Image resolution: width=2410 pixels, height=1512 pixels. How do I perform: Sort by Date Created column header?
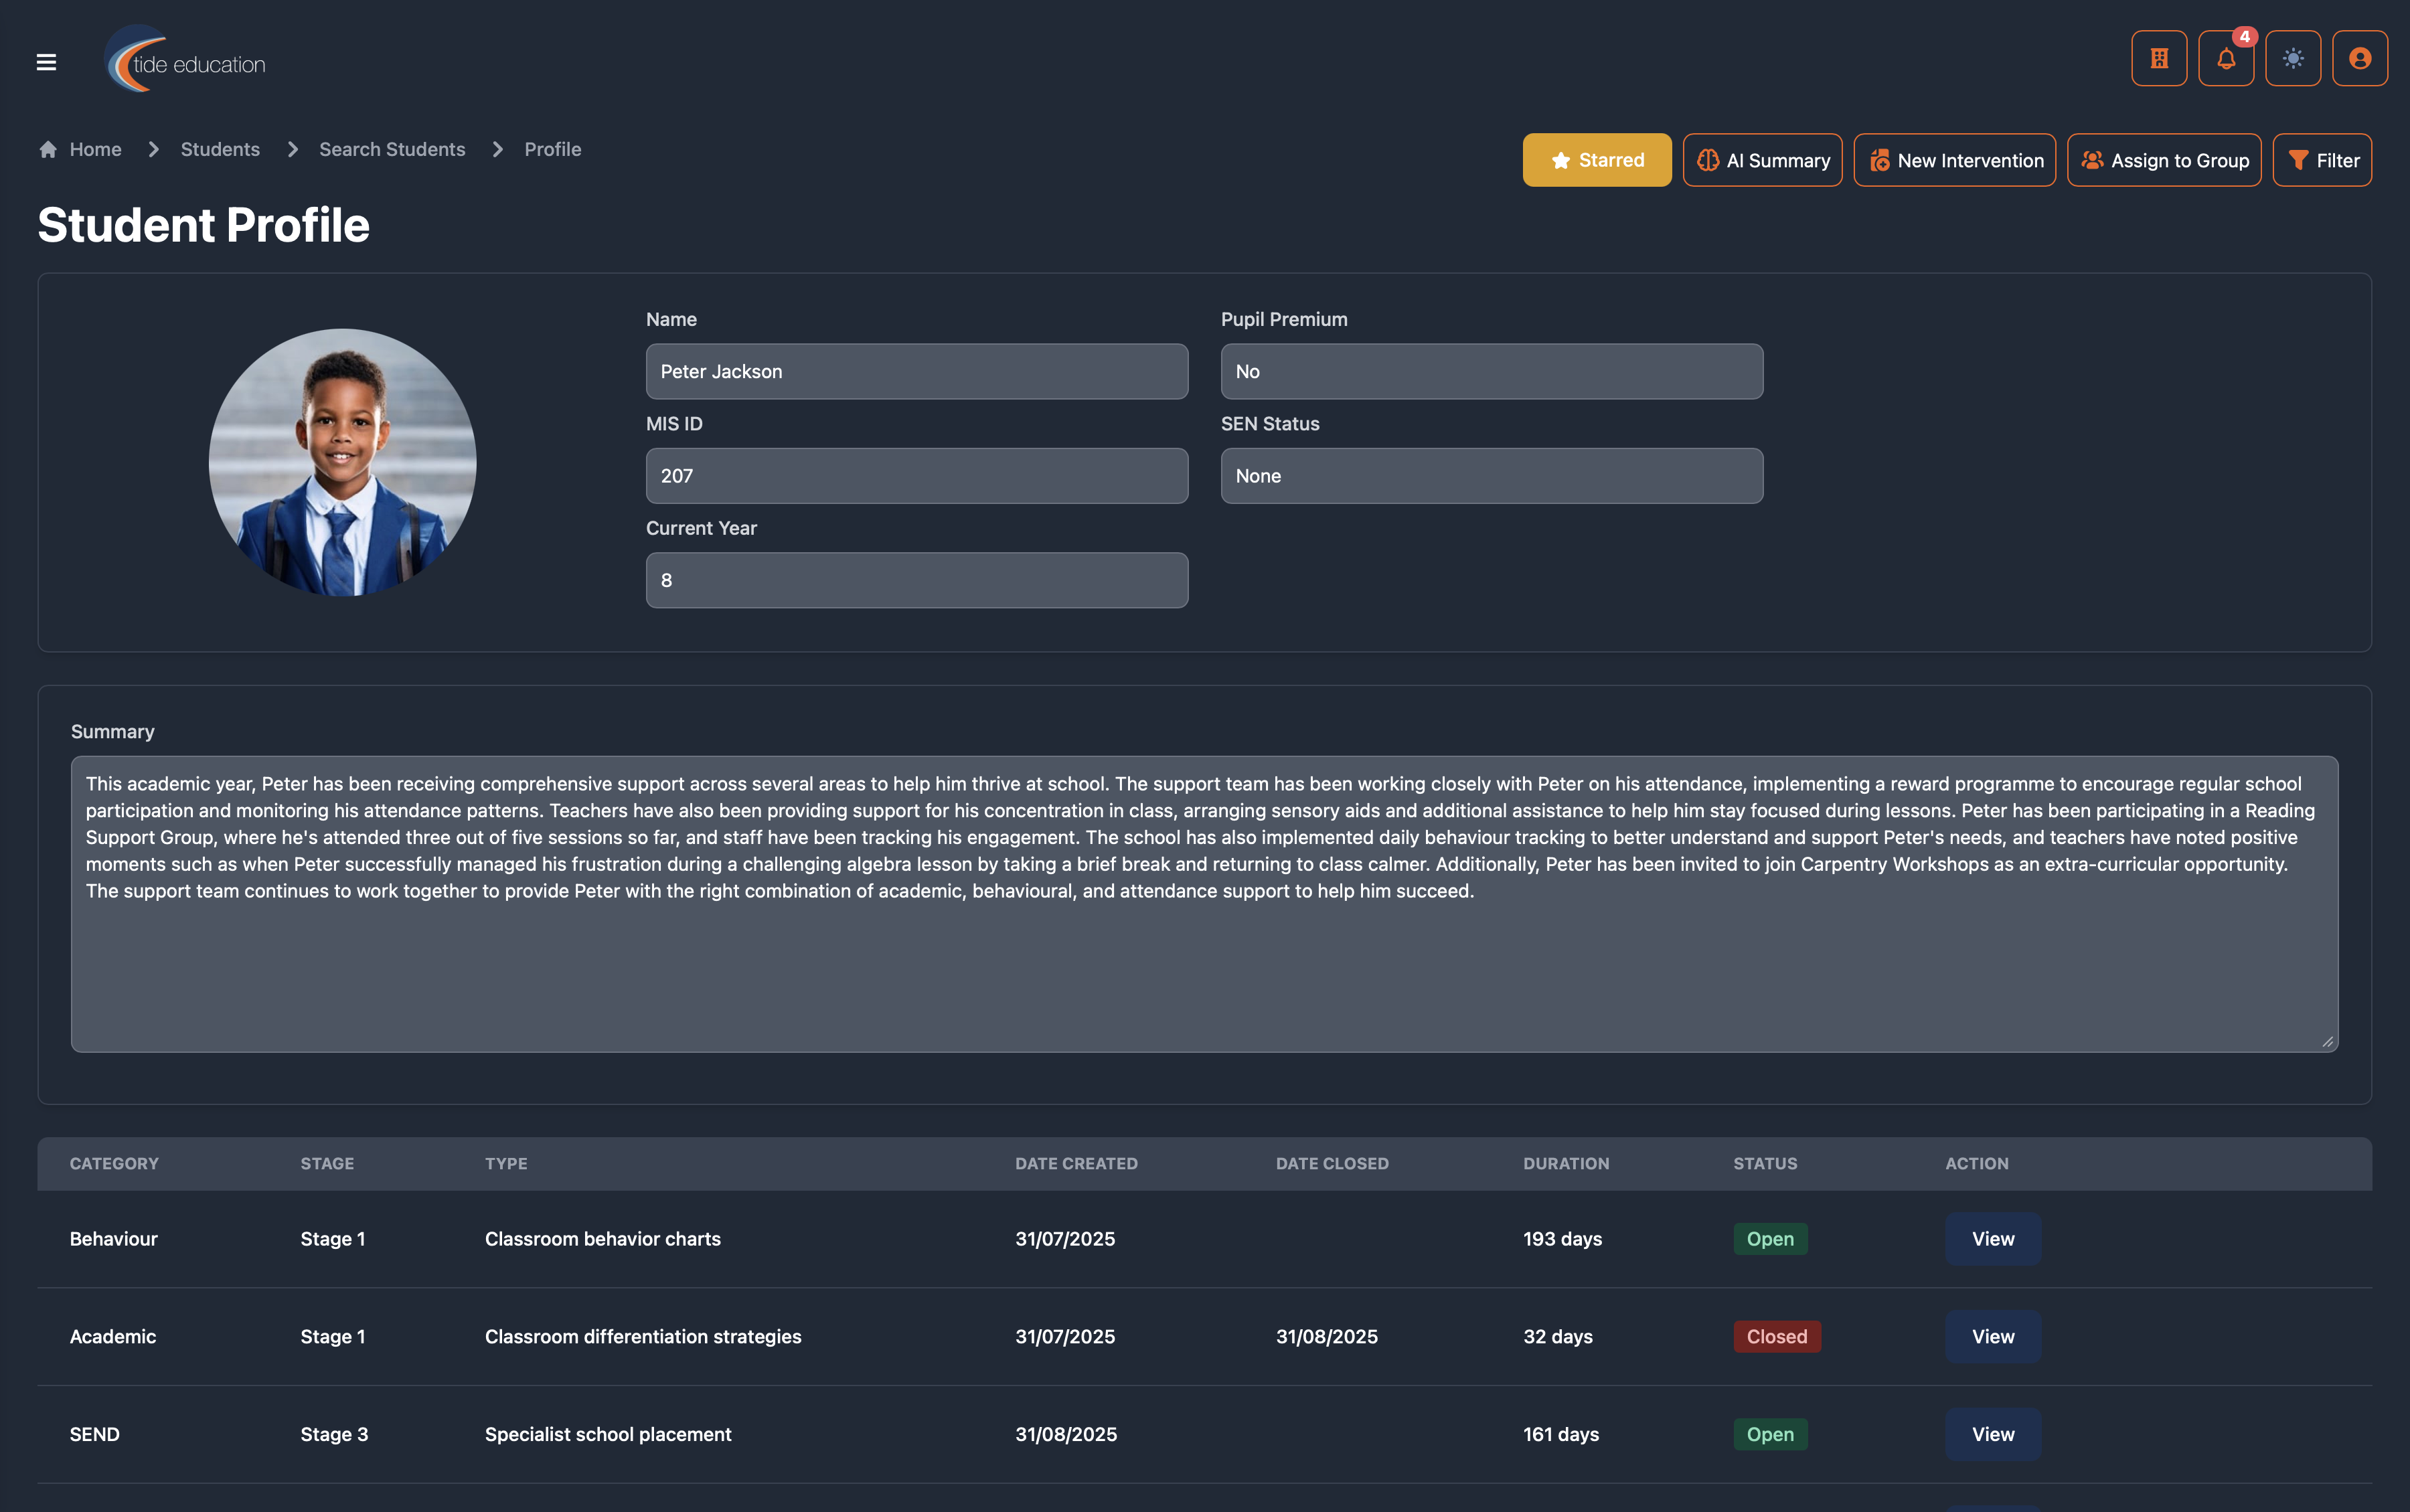[x=1076, y=1164]
